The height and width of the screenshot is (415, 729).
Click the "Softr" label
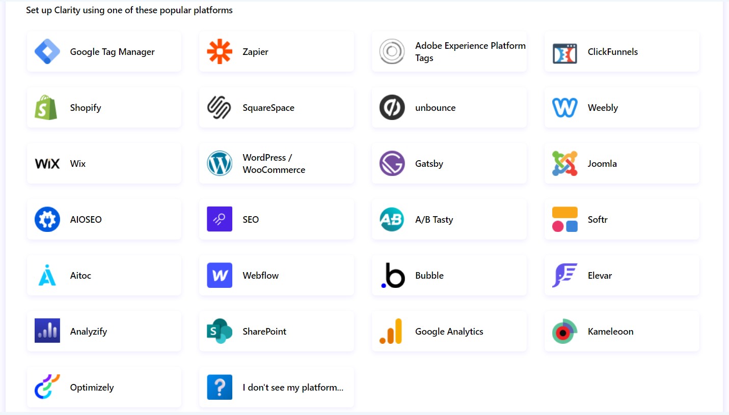[598, 220]
